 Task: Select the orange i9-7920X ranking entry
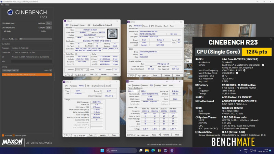(x=27, y=75)
